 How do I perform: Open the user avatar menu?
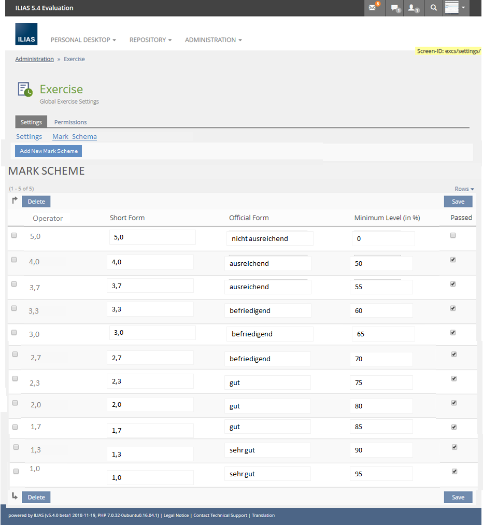point(455,8)
